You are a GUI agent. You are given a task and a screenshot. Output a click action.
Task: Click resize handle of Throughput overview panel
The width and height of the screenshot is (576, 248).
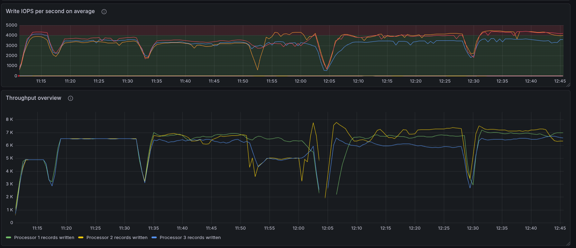click(568, 244)
